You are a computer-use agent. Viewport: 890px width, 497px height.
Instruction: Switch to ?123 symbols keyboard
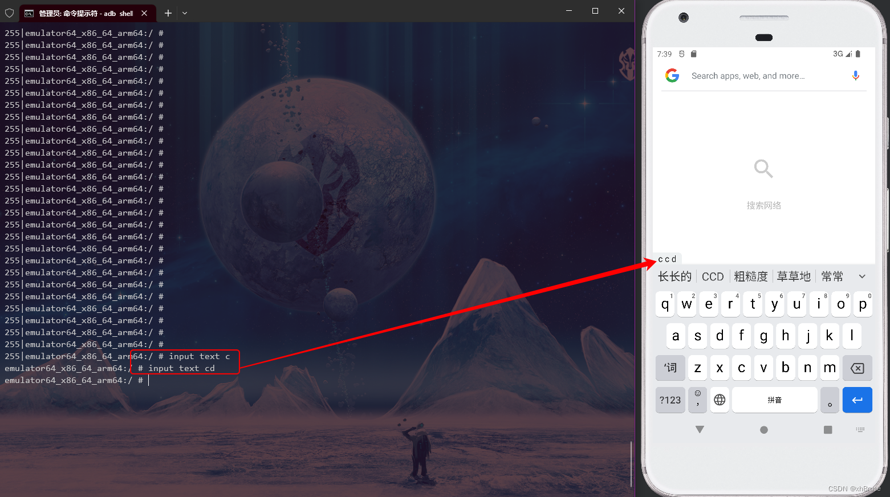670,400
